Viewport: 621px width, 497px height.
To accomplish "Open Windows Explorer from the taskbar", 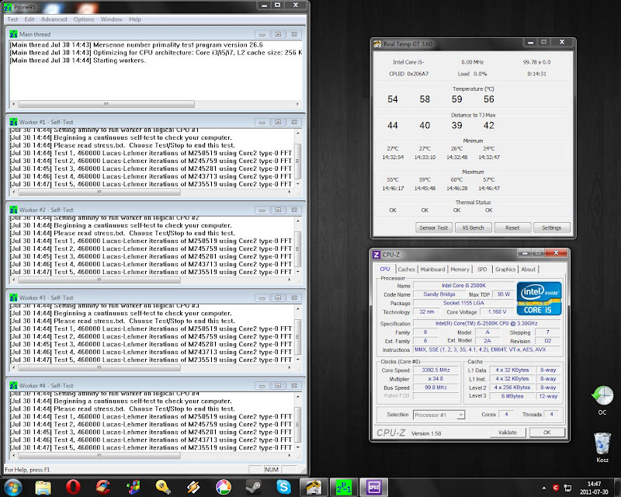I will tap(43, 487).
